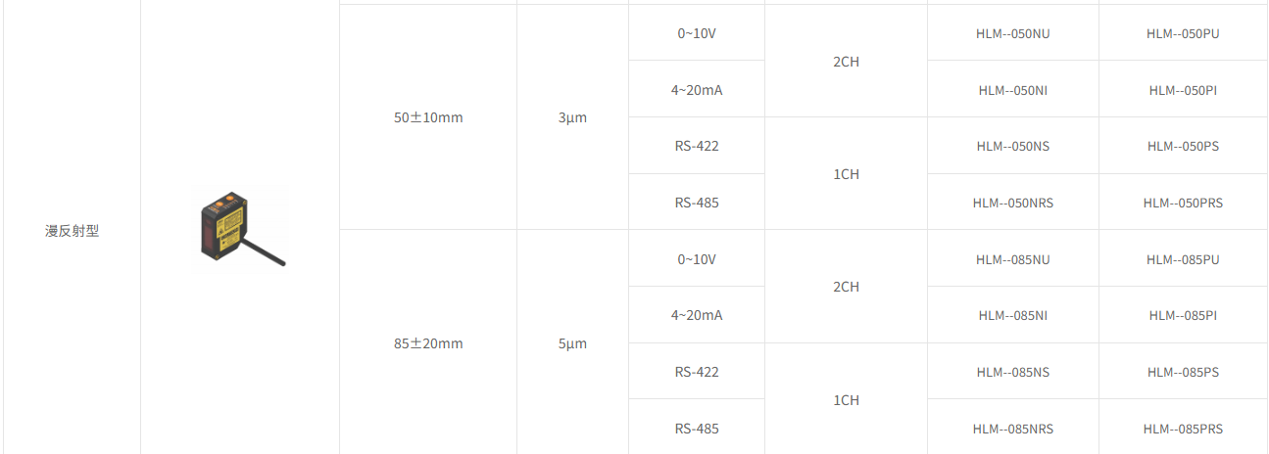
Task: Click model HLM--050NRS
Action: pos(1012,203)
